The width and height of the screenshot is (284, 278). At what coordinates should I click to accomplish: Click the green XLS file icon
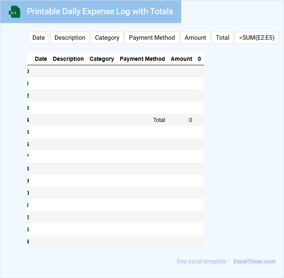[15, 12]
